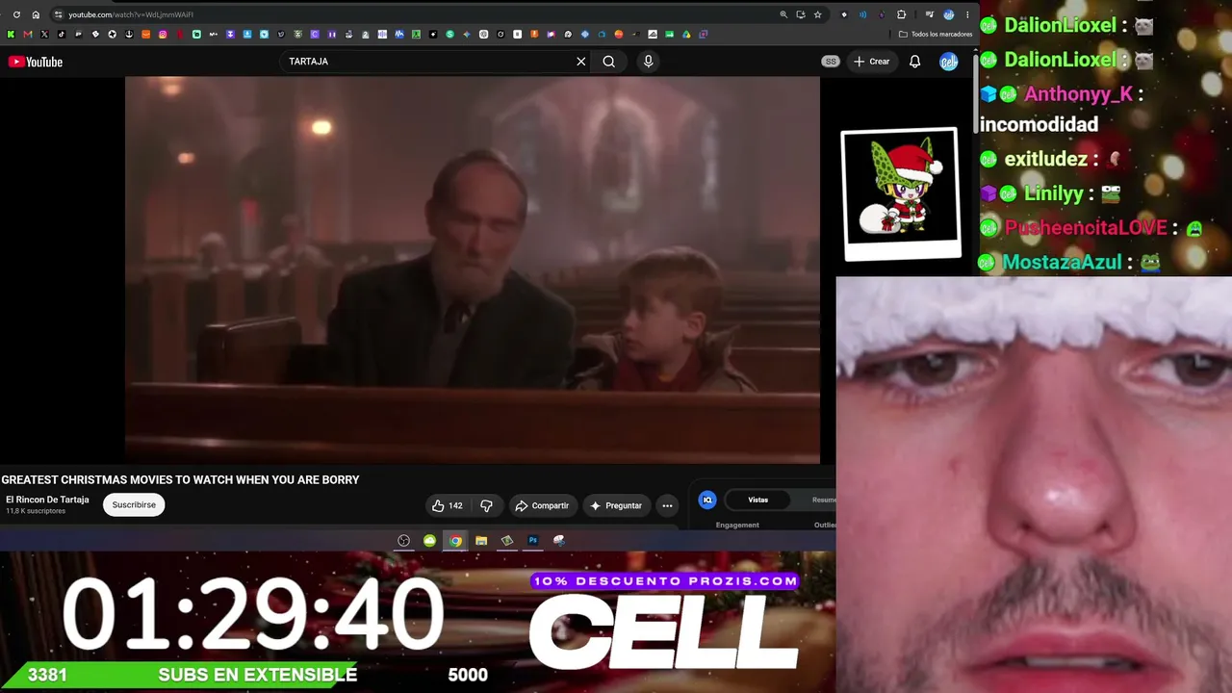Open the Instagram bookmark
This screenshot has width=1232, height=693.
pyautogui.click(x=163, y=35)
